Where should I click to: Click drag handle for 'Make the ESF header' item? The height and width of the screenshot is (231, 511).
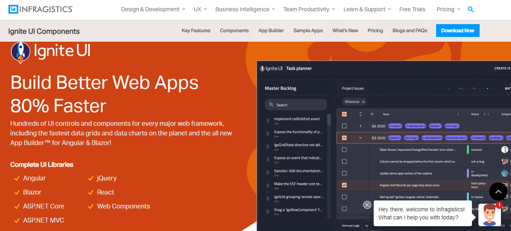point(268,186)
